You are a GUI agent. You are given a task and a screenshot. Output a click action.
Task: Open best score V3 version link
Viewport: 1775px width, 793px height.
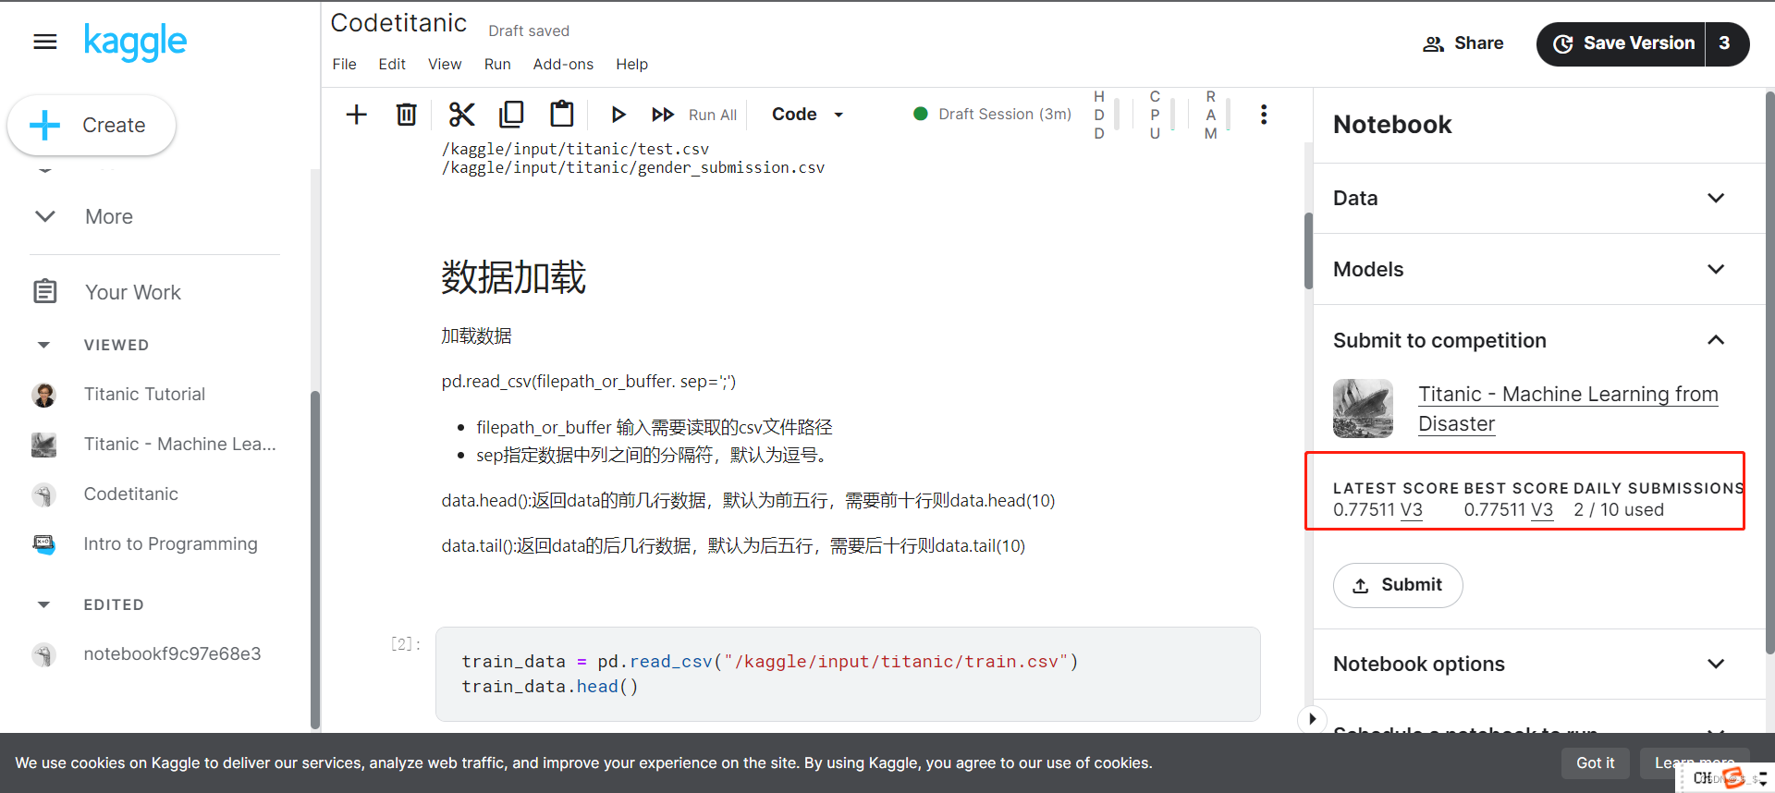1542,510
